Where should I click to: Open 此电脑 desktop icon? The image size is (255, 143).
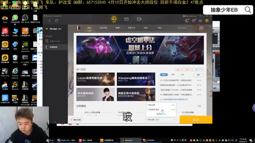pos(15,32)
